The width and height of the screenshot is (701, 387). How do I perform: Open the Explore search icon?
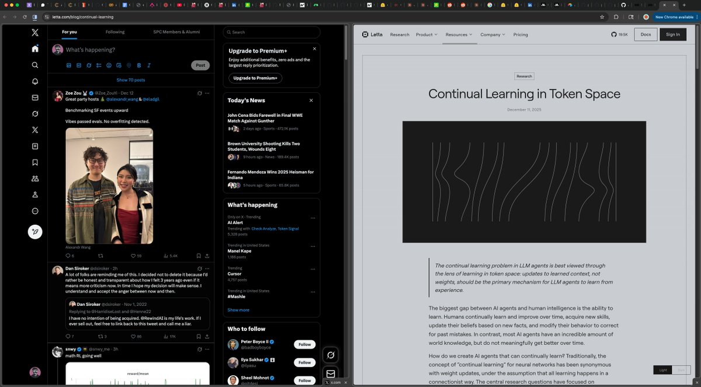(35, 65)
